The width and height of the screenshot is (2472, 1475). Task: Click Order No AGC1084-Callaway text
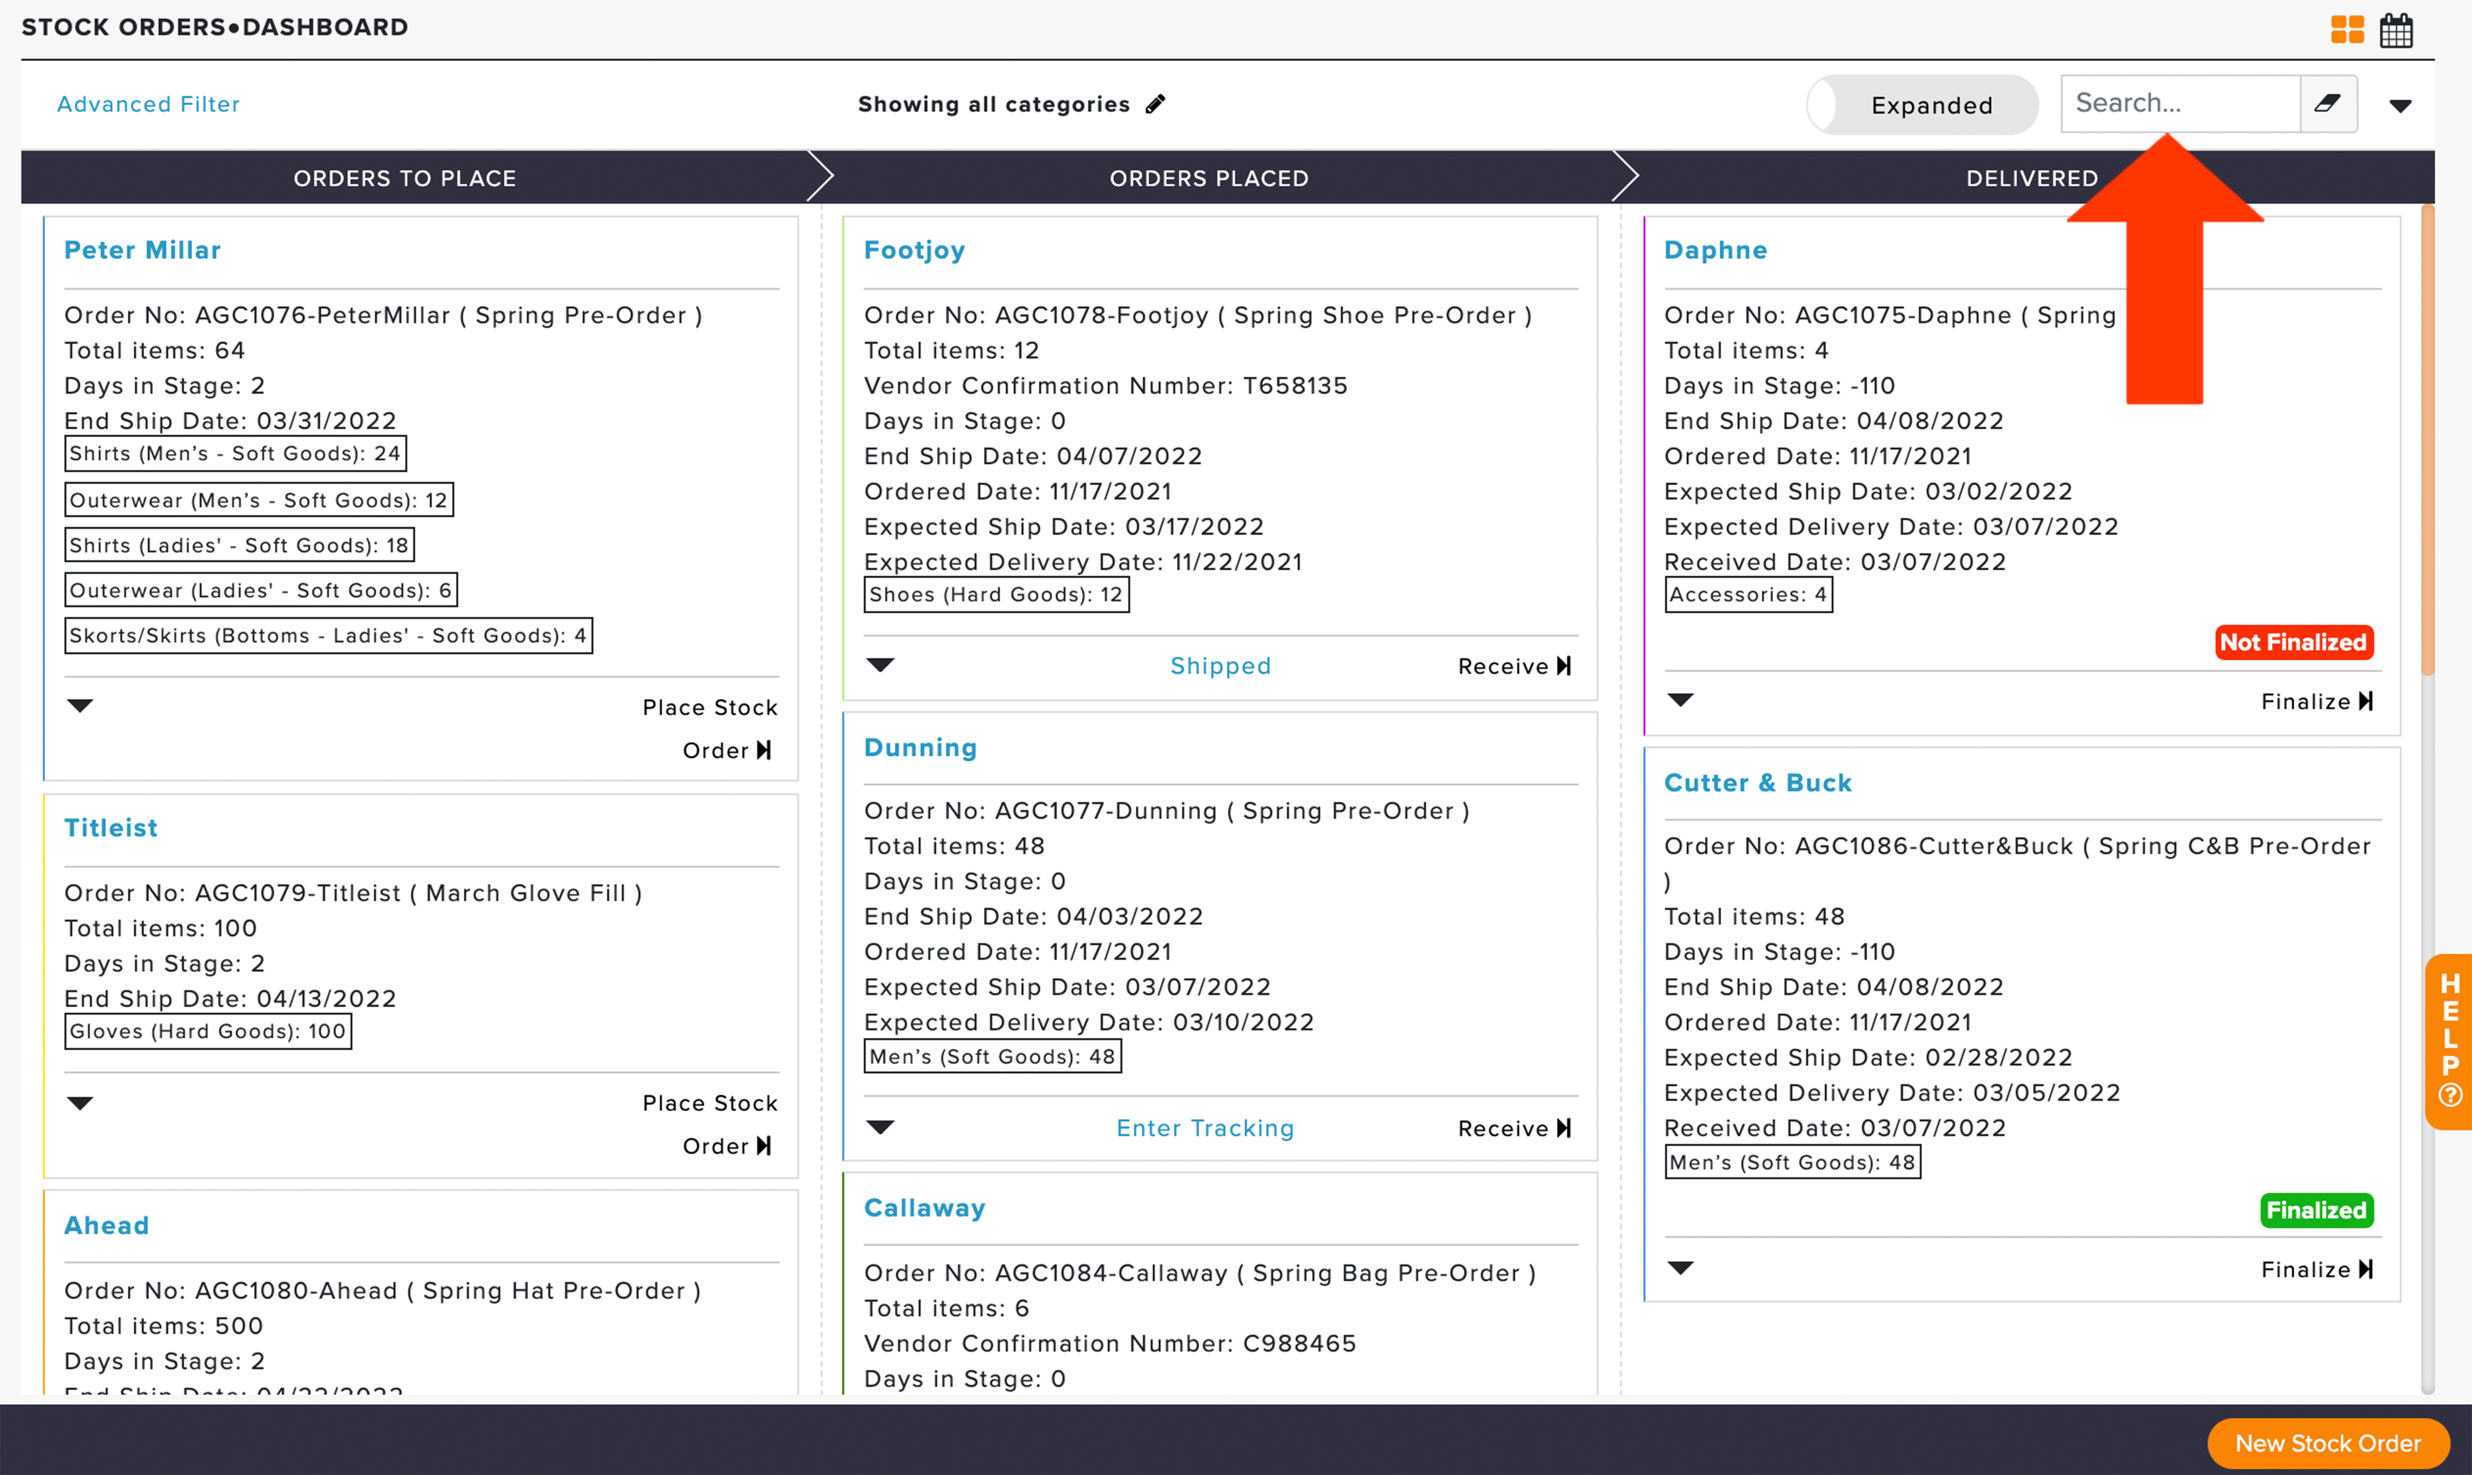click(1200, 1273)
